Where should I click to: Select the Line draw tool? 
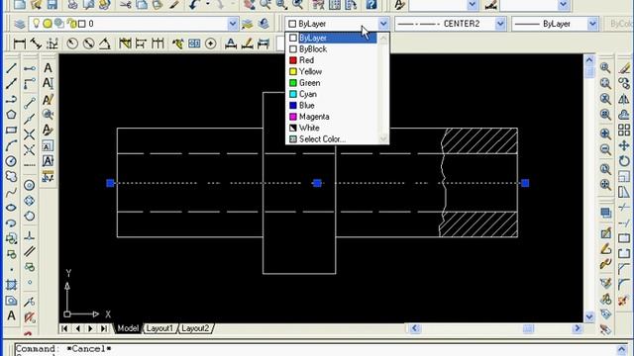[11, 68]
